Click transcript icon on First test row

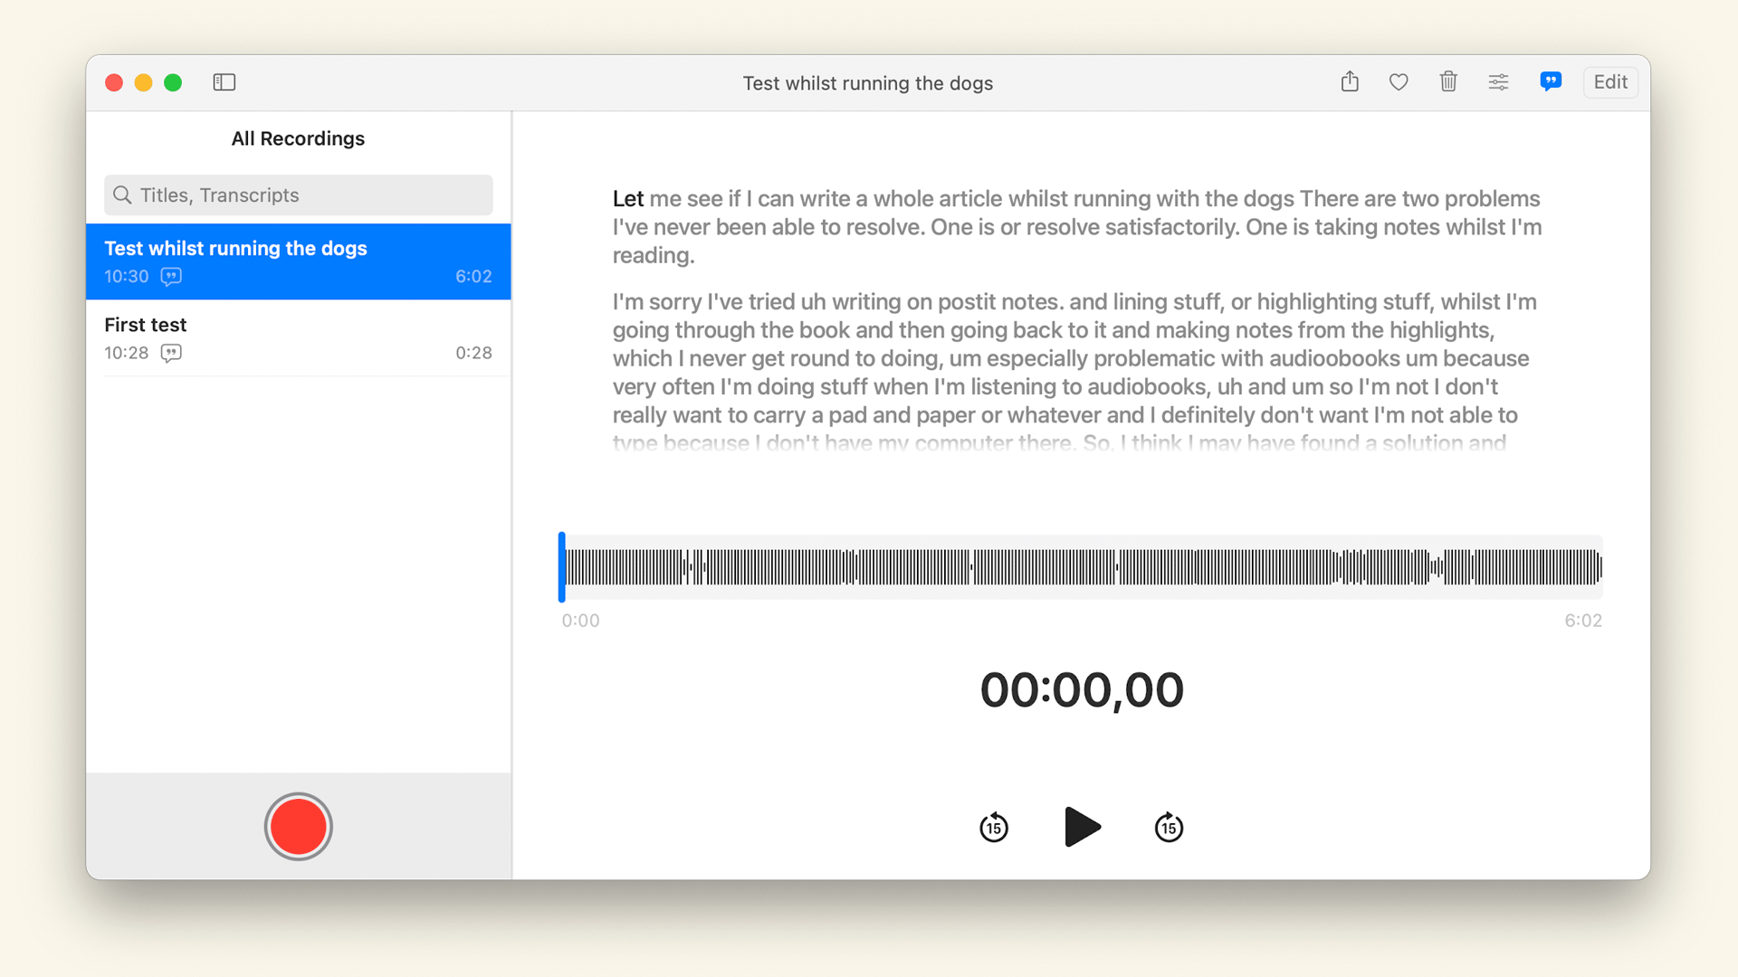pyautogui.click(x=171, y=353)
